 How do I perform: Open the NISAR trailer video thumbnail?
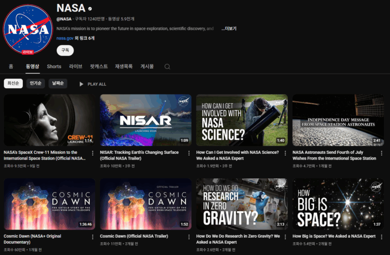(146, 120)
